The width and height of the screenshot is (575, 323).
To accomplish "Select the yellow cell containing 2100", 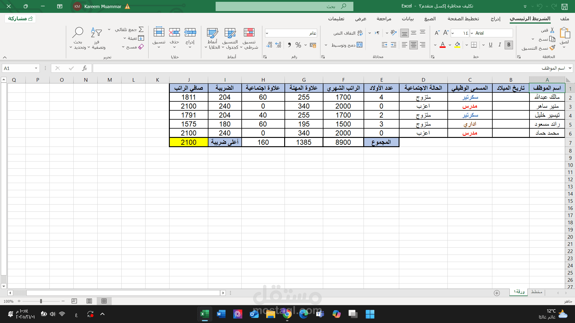I will pyautogui.click(x=189, y=142).
